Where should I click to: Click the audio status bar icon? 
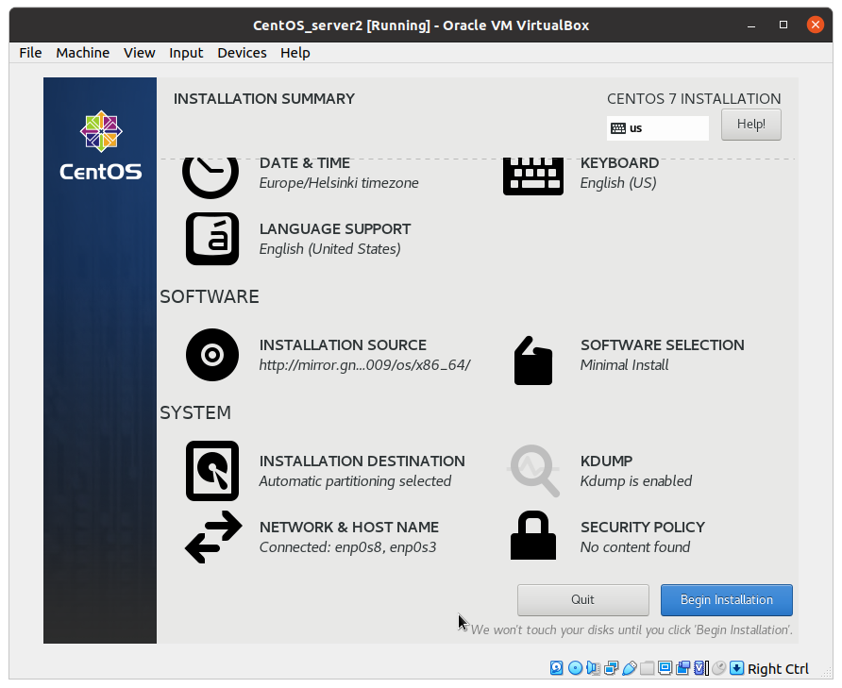tap(593, 668)
